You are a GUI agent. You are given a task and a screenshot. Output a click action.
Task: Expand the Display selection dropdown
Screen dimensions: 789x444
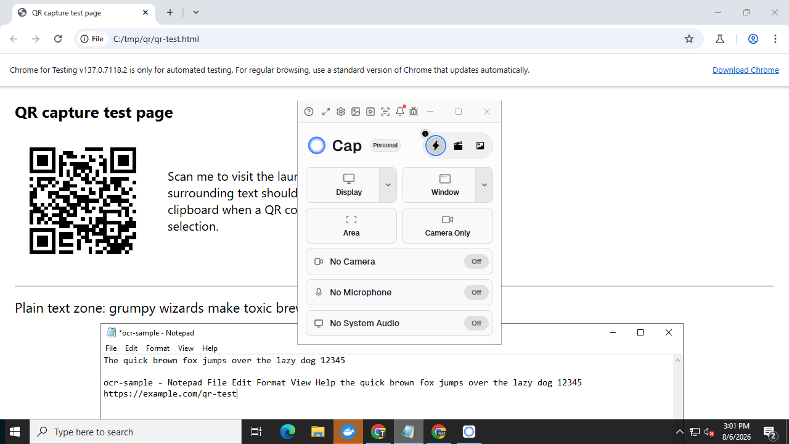coord(388,185)
